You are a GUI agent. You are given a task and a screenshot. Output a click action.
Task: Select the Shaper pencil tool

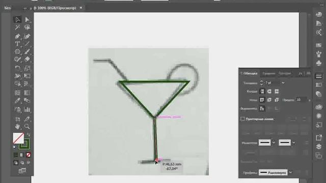click(x=17, y=59)
